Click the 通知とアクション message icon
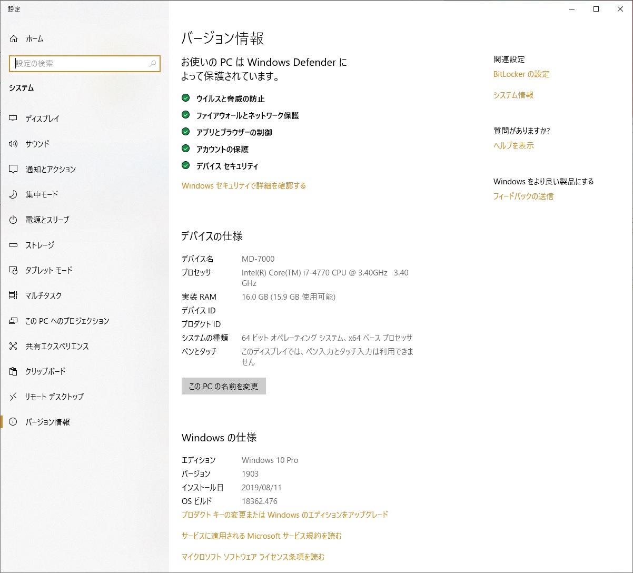 click(x=14, y=169)
